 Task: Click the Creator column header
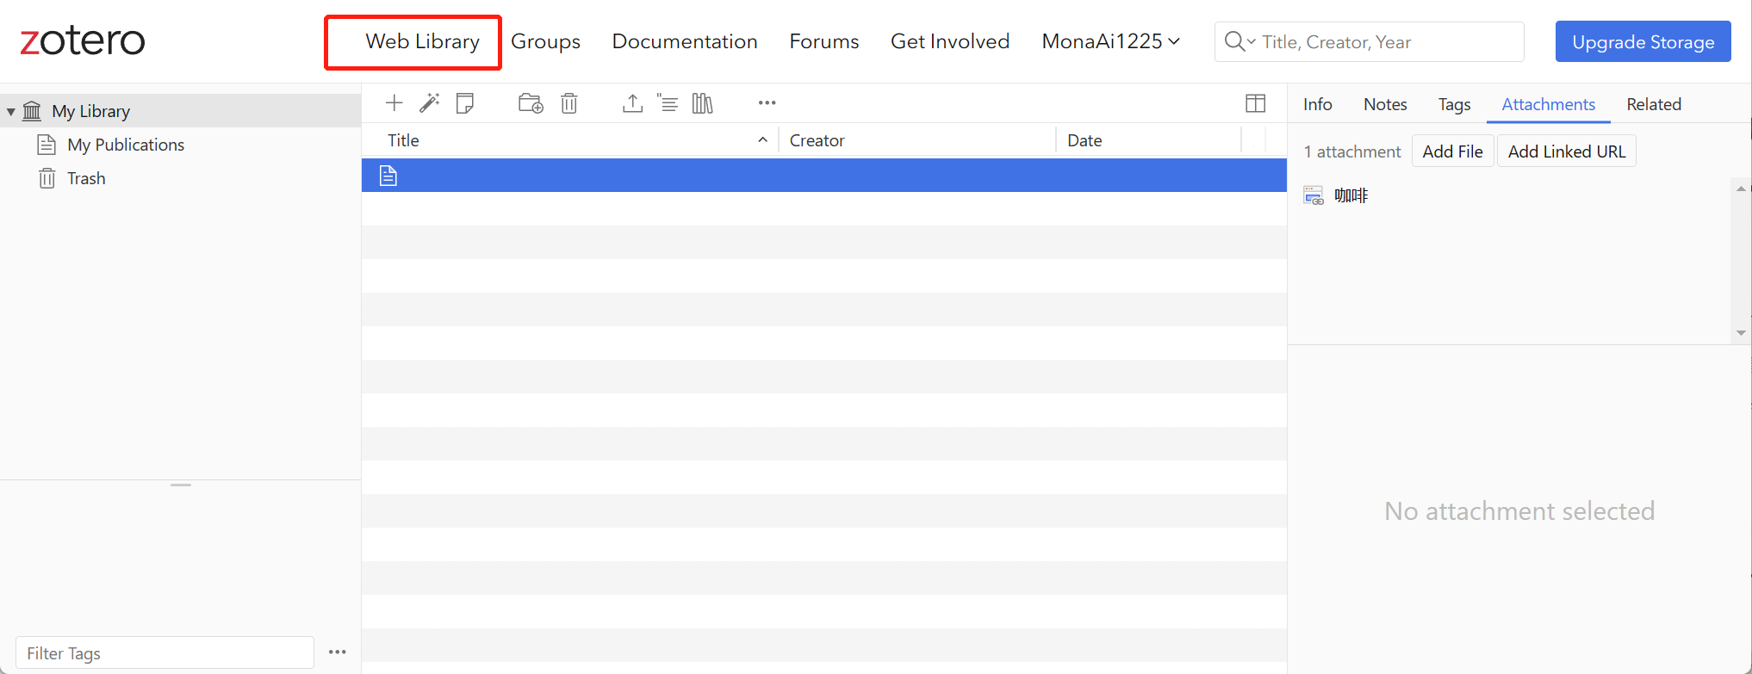tap(916, 139)
